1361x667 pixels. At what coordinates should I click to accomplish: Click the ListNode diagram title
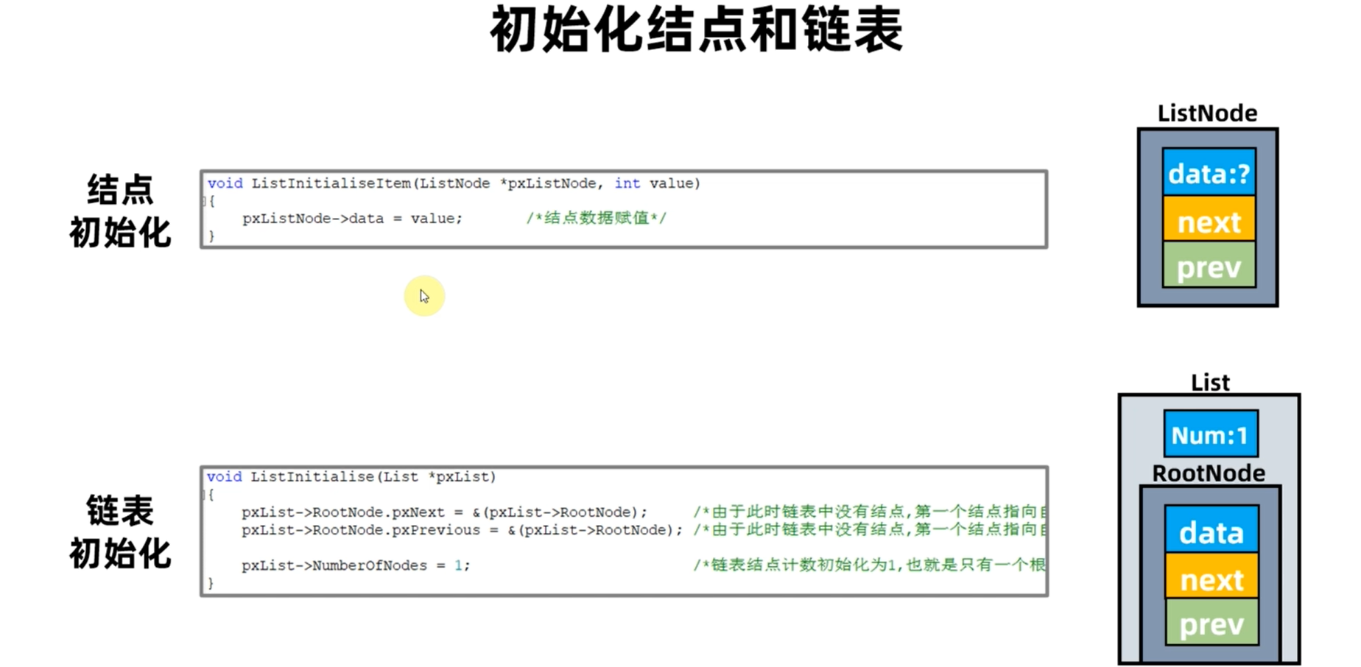[1208, 112]
